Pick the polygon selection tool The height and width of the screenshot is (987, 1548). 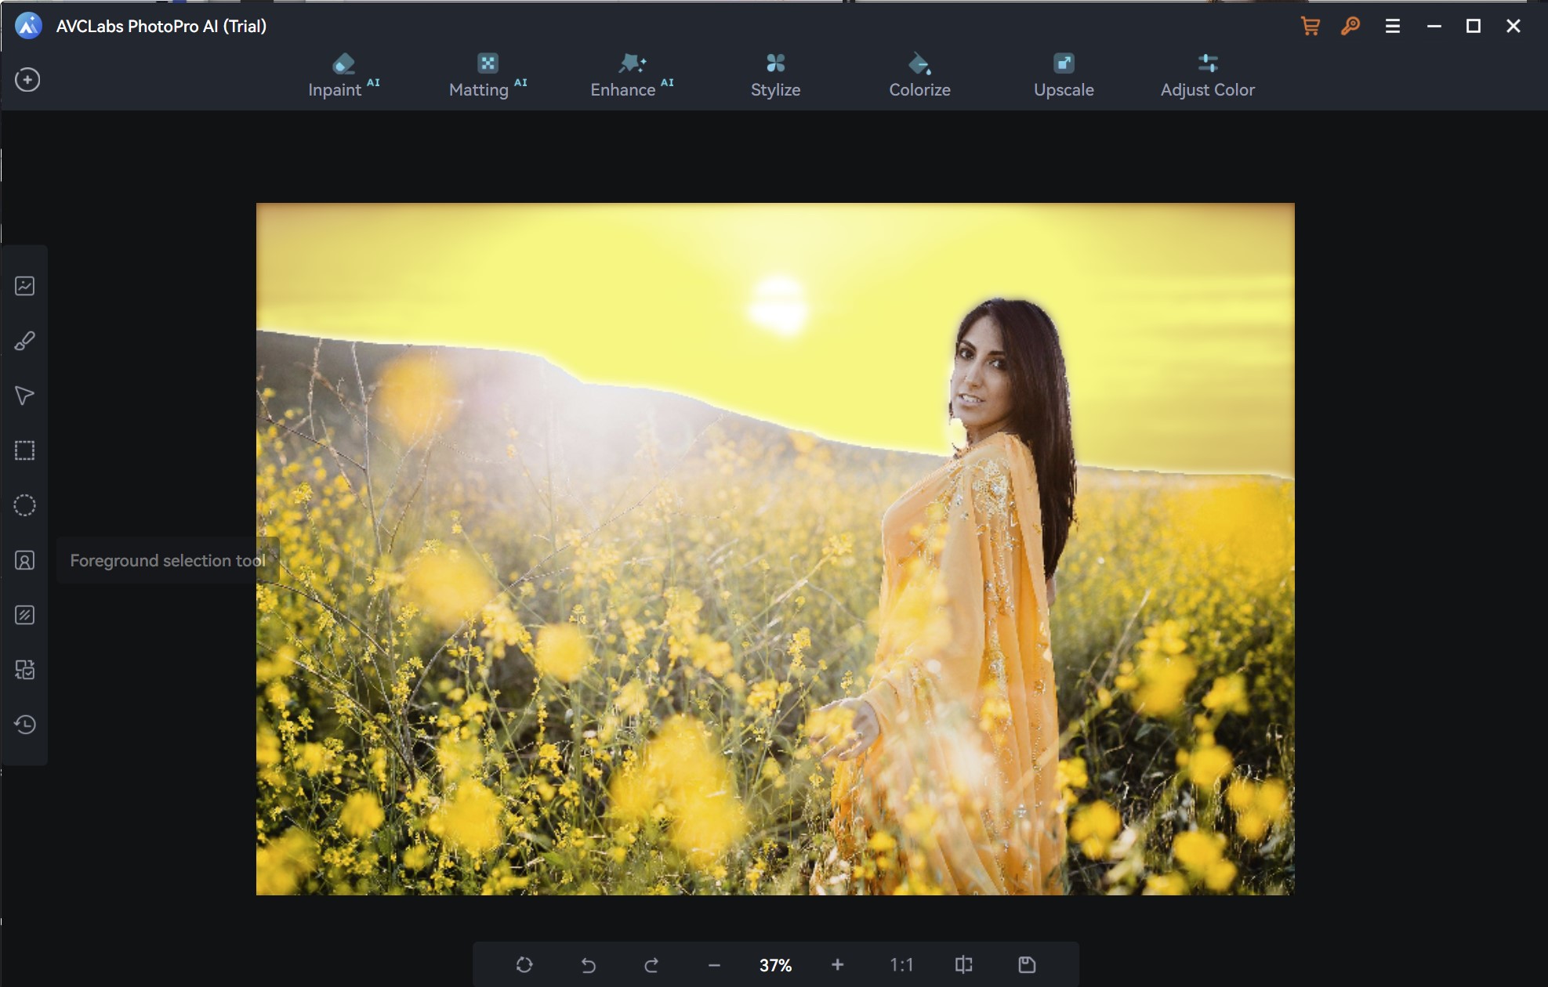coord(25,395)
